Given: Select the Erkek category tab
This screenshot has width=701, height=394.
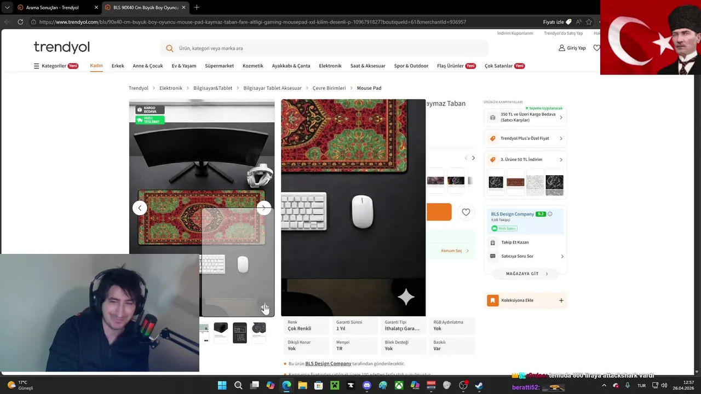Looking at the screenshot, I should (118, 66).
